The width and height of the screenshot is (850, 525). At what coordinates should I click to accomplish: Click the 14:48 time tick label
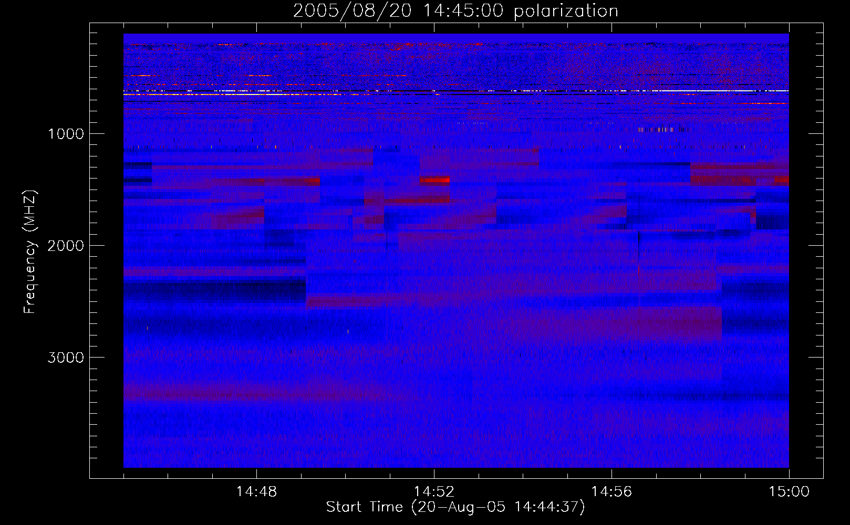[x=256, y=492]
